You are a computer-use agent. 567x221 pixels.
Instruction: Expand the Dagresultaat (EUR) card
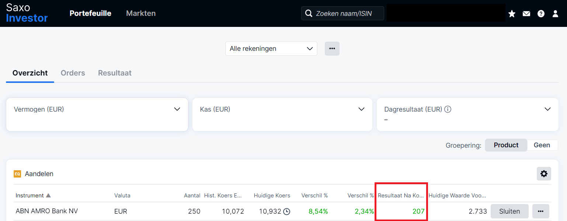pyautogui.click(x=547, y=109)
